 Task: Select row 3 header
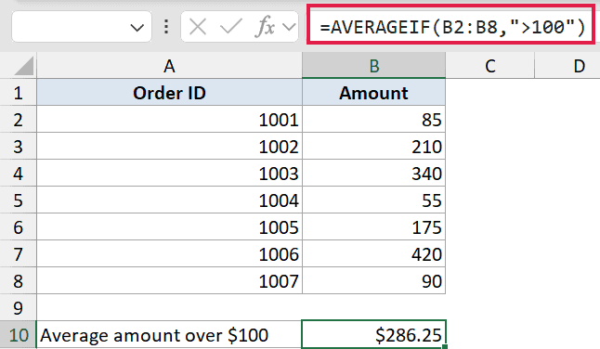tap(18, 147)
